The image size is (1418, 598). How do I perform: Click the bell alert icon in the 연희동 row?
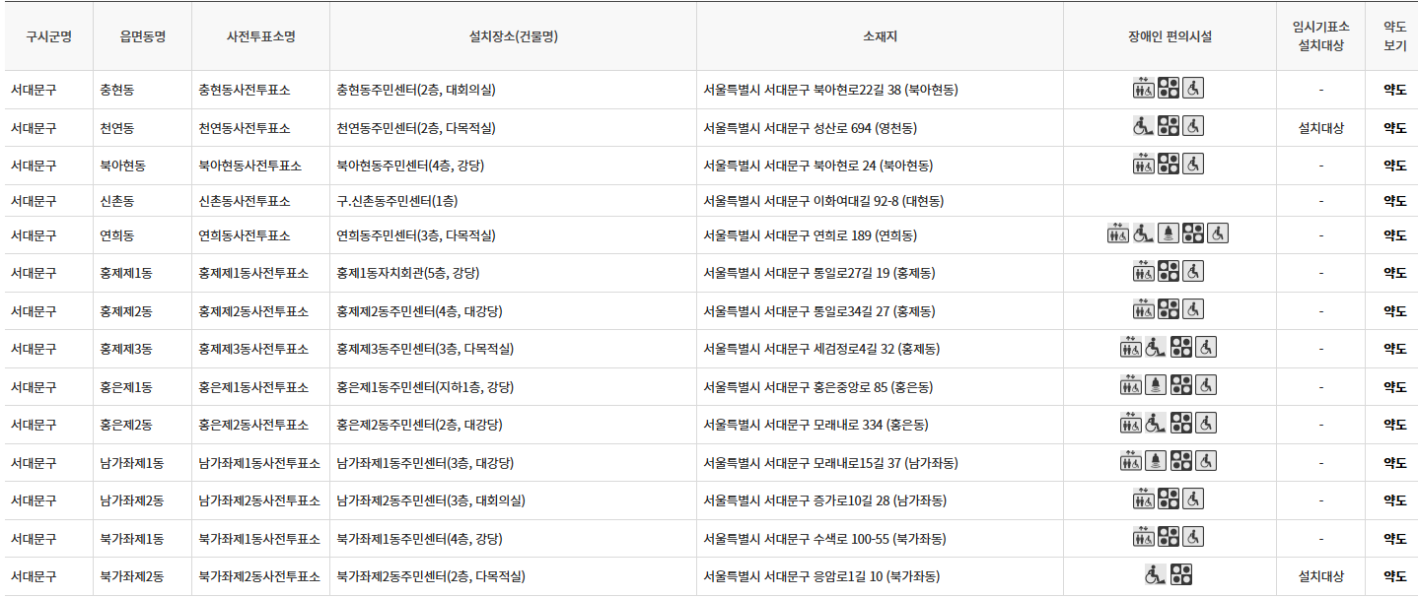[x=1169, y=233]
